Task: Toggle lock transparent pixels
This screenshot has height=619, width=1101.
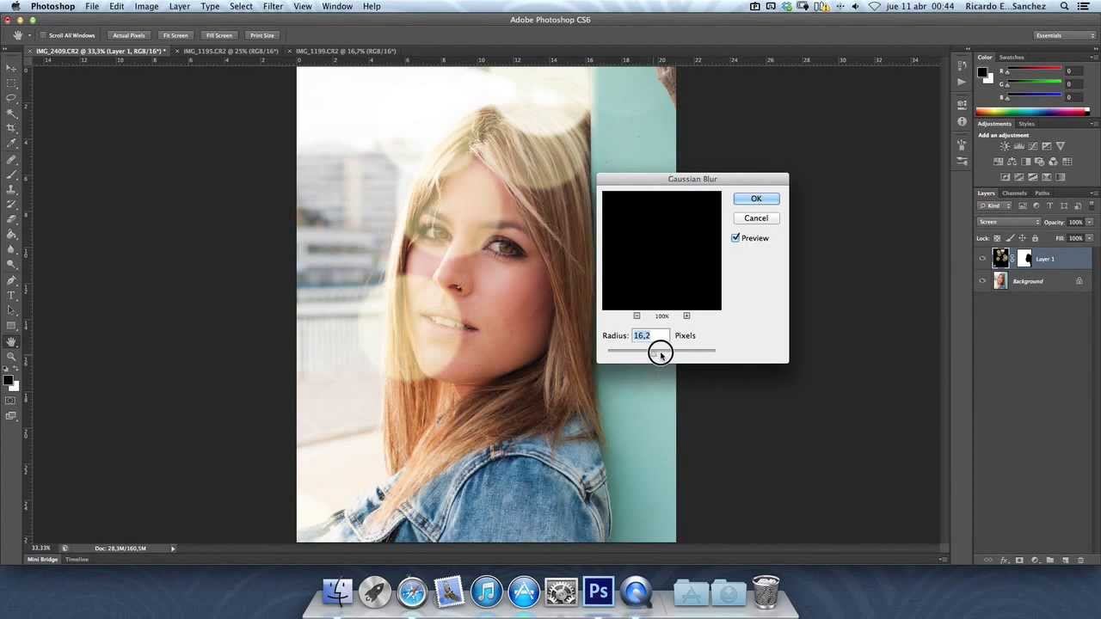Action: point(997,237)
